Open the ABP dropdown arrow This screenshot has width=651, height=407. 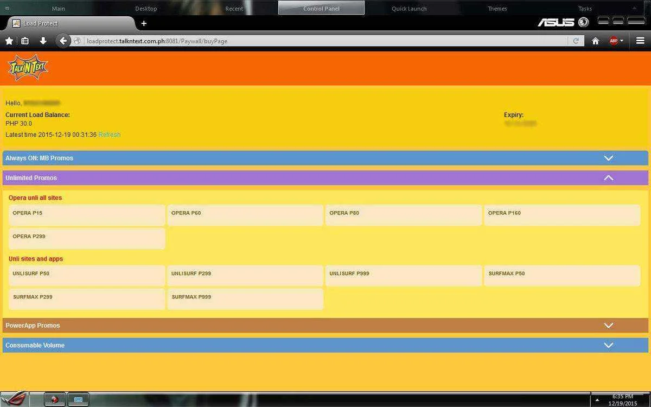point(622,41)
